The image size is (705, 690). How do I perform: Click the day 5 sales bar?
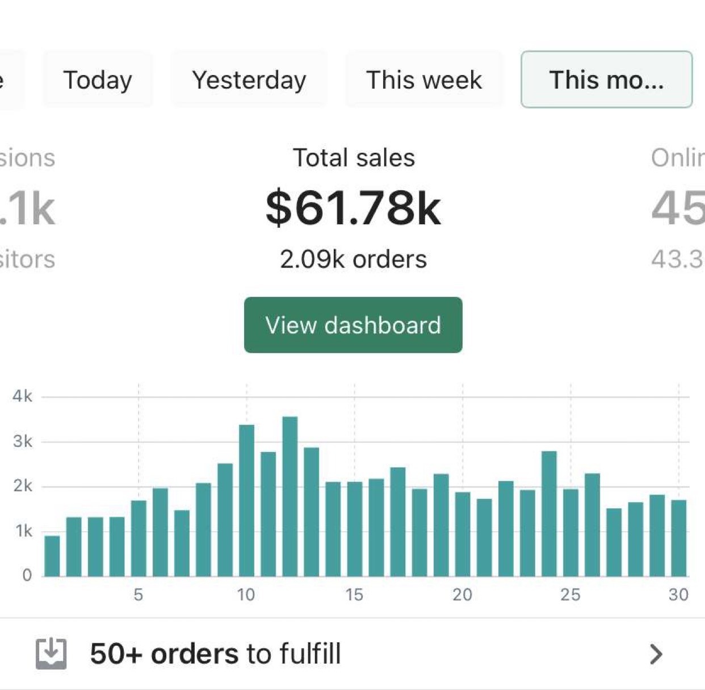coord(139,538)
